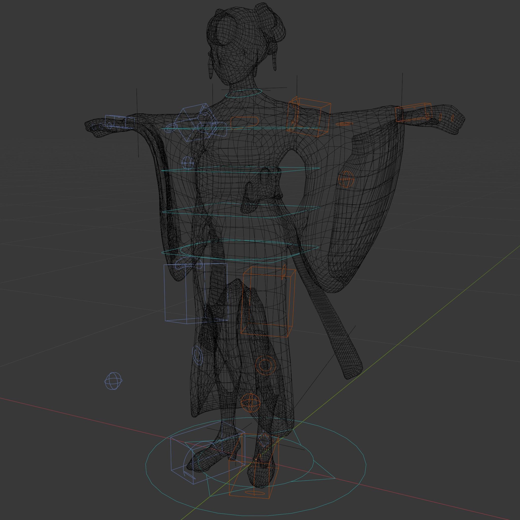Select the cyan neck ring control
Image resolution: width=520 pixels, height=520 pixels.
(244, 94)
